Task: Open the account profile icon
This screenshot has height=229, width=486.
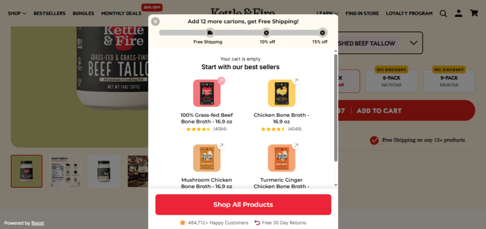Action: pyautogui.click(x=458, y=13)
